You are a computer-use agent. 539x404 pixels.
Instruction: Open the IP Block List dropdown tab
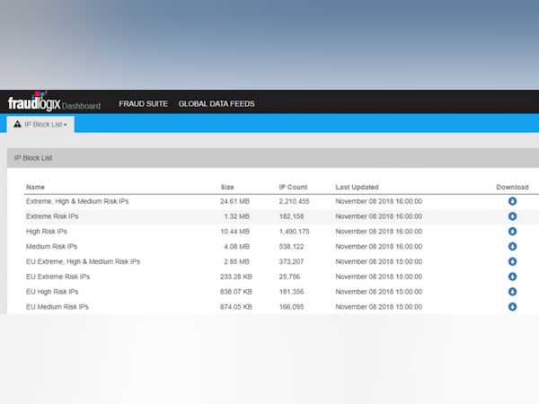pyautogui.click(x=40, y=124)
